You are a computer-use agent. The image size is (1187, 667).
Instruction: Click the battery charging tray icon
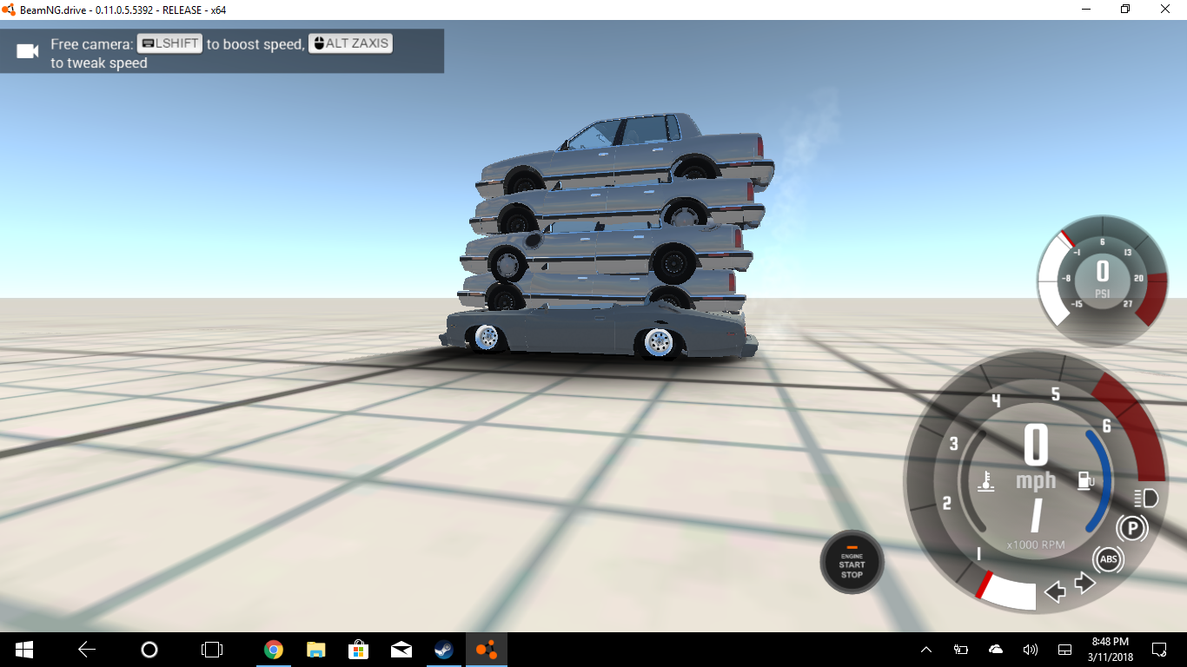(960, 650)
